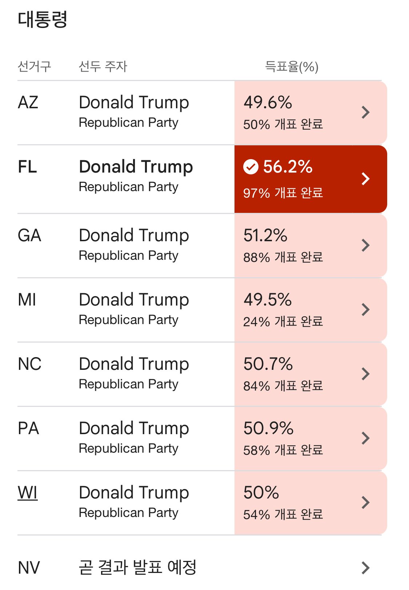Image resolution: width=409 pixels, height=590 pixels.
Task: Click the Florida winner checkmark icon
Action: (251, 167)
